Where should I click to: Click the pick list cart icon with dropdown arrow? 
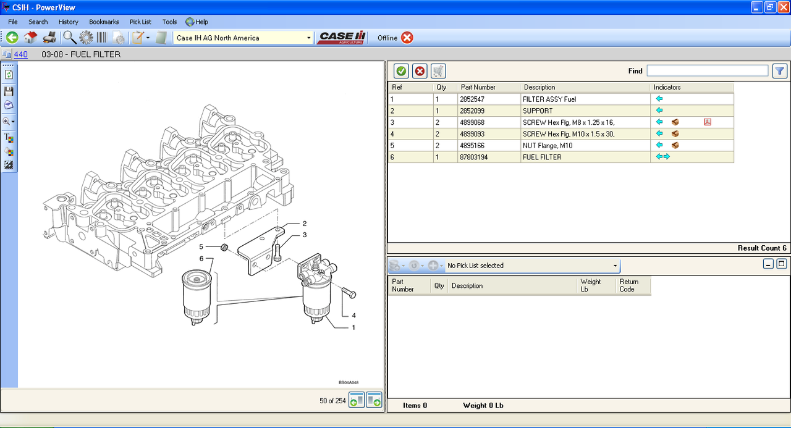click(x=396, y=266)
